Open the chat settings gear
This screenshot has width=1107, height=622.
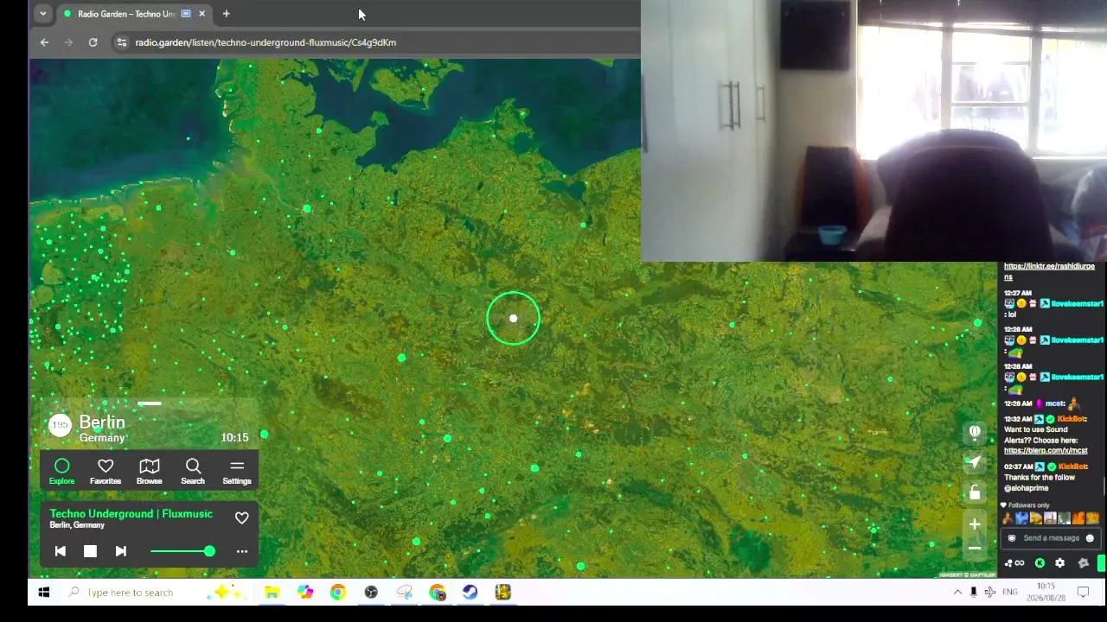[1060, 563]
